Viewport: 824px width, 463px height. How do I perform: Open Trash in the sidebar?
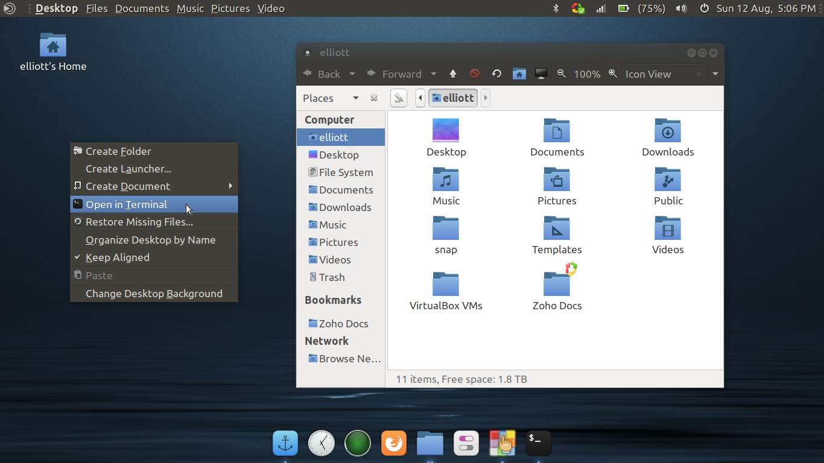tap(341, 277)
